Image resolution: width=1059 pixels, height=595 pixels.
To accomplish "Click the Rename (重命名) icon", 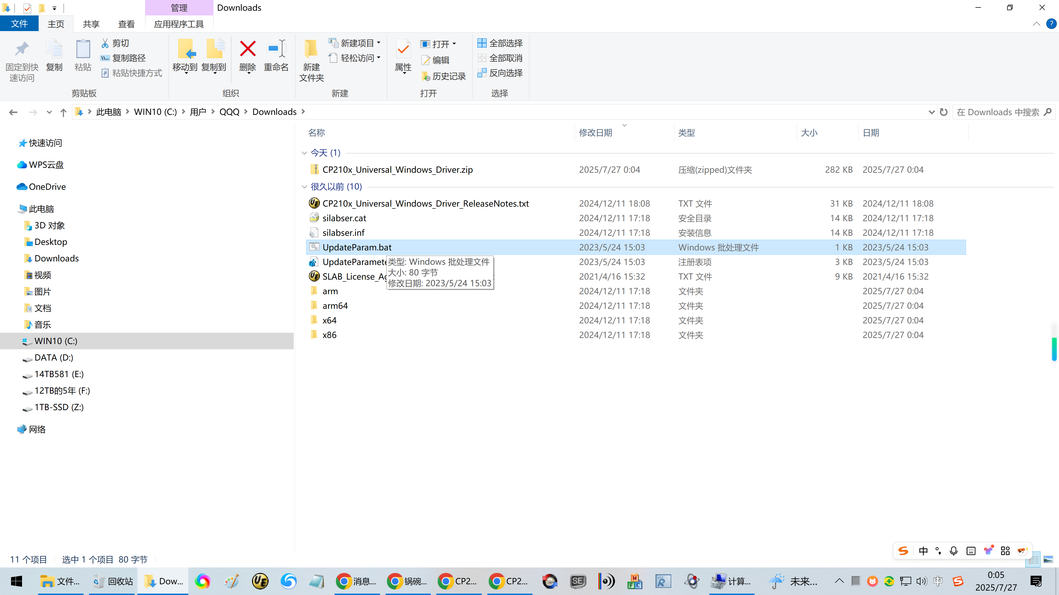I will (276, 49).
